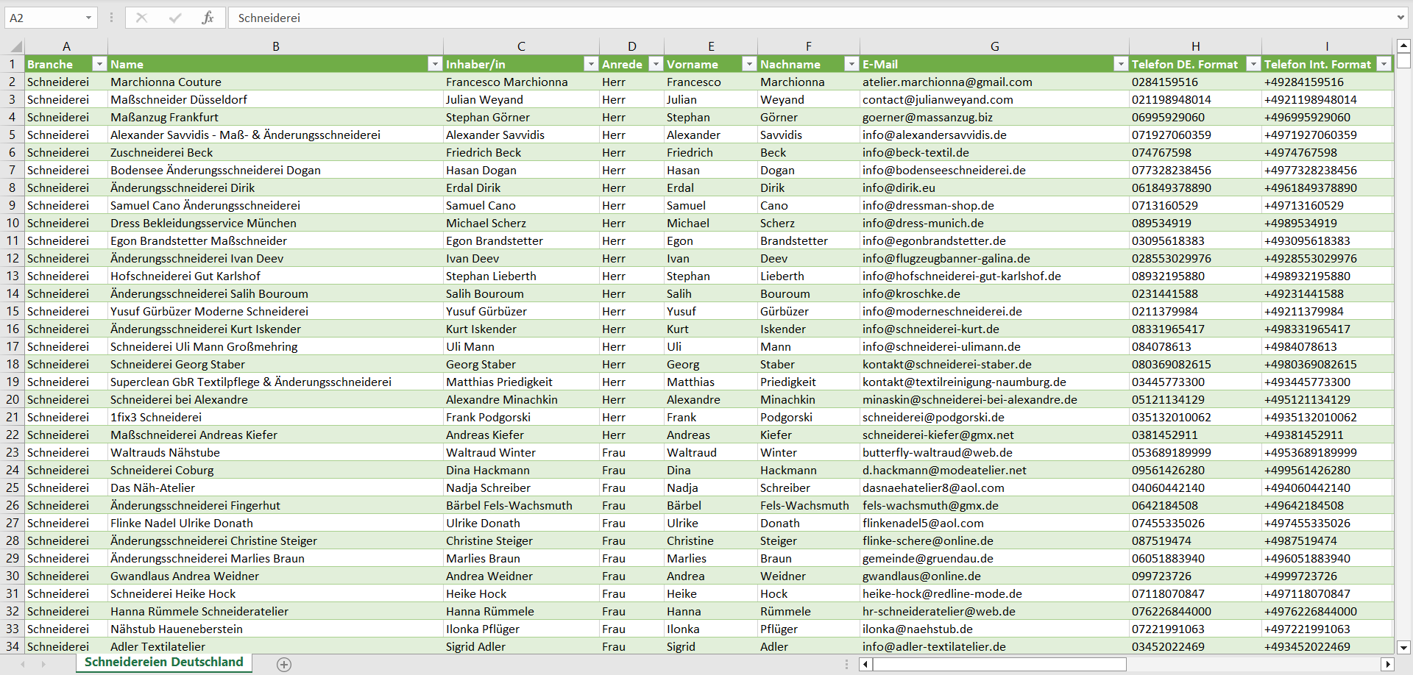Go to previous sheet tab arrow
This screenshot has height=675, width=1413.
point(23,664)
